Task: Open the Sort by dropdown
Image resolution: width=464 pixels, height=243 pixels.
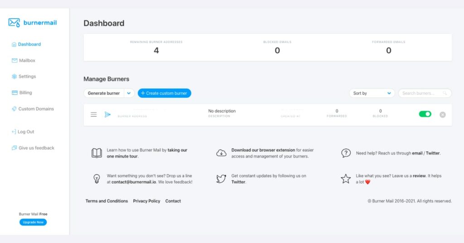Action: pyautogui.click(x=372, y=93)
